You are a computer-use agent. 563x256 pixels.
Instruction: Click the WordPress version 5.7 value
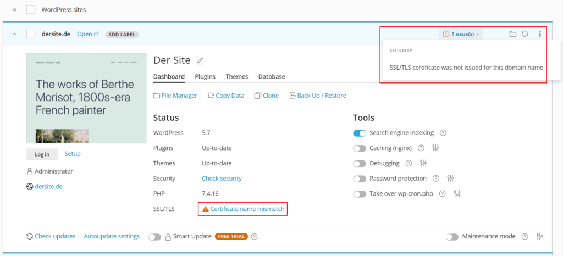pos(206,132)
